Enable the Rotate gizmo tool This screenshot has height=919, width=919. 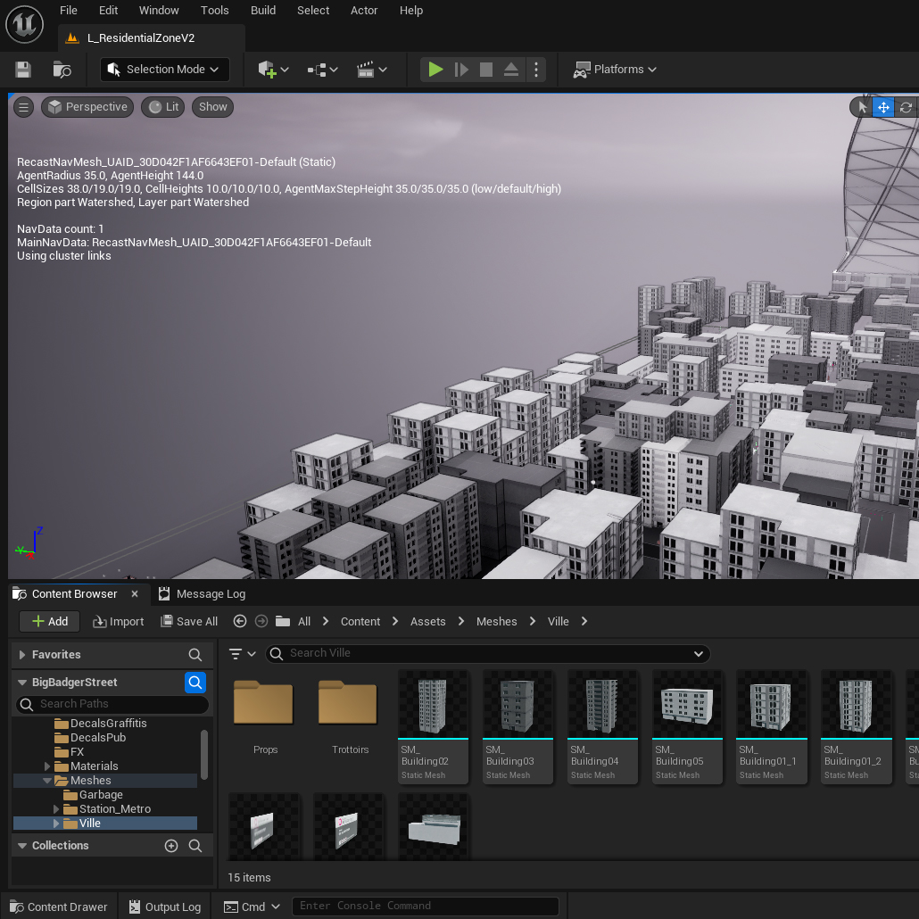point(906,107)
